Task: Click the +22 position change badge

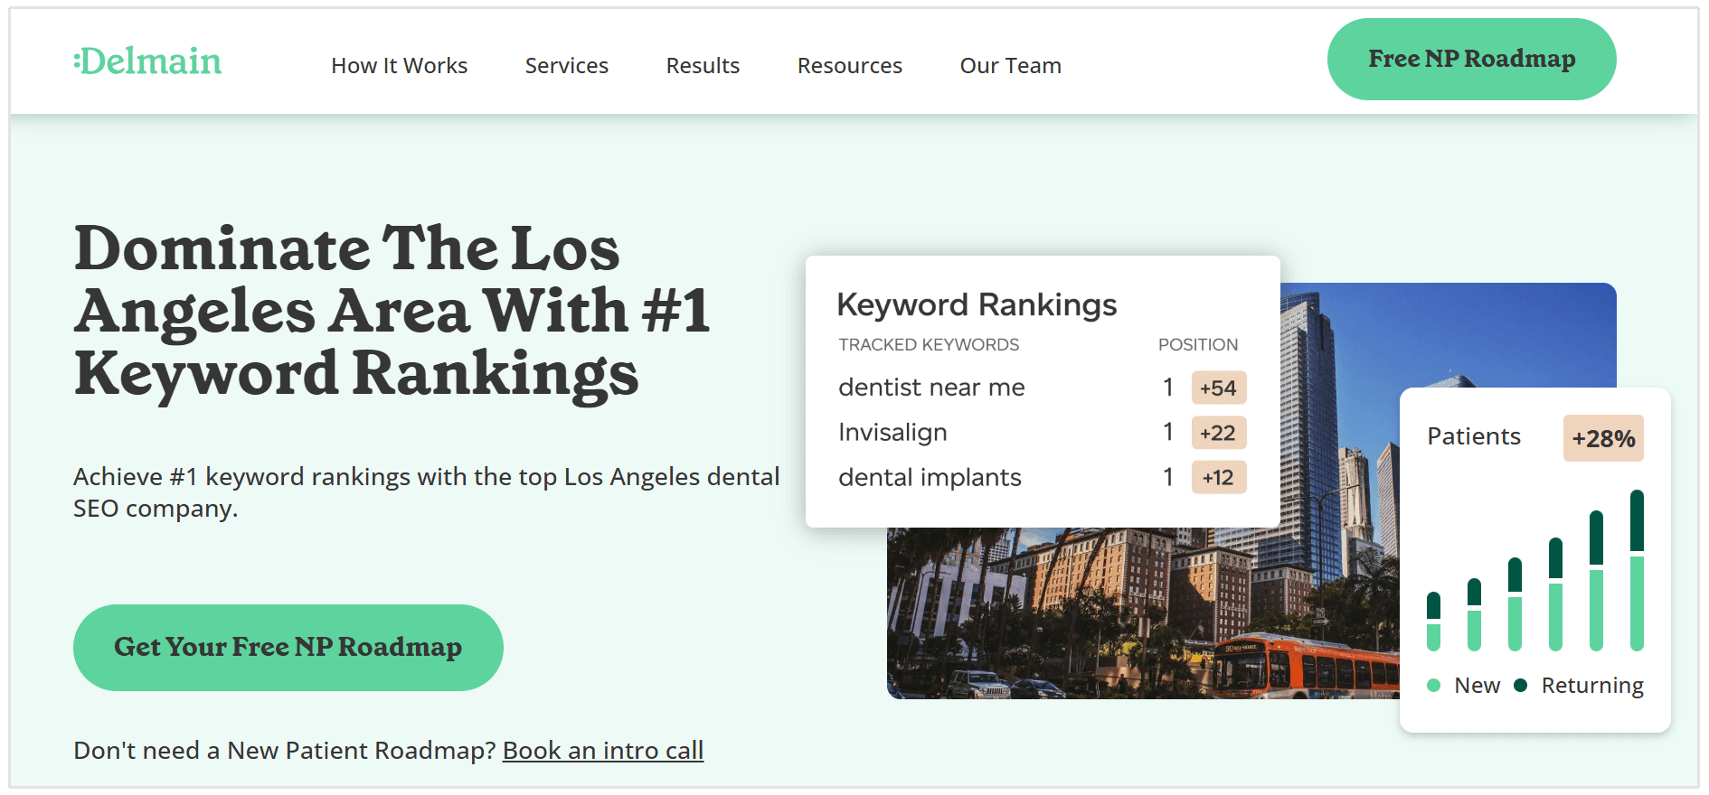Action: (x=1219, y=433)
